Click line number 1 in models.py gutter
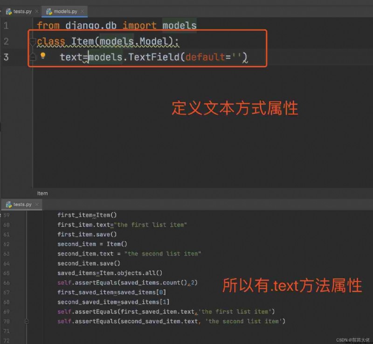The width and height of the screenshot is (373, 344). click(6, 26)
